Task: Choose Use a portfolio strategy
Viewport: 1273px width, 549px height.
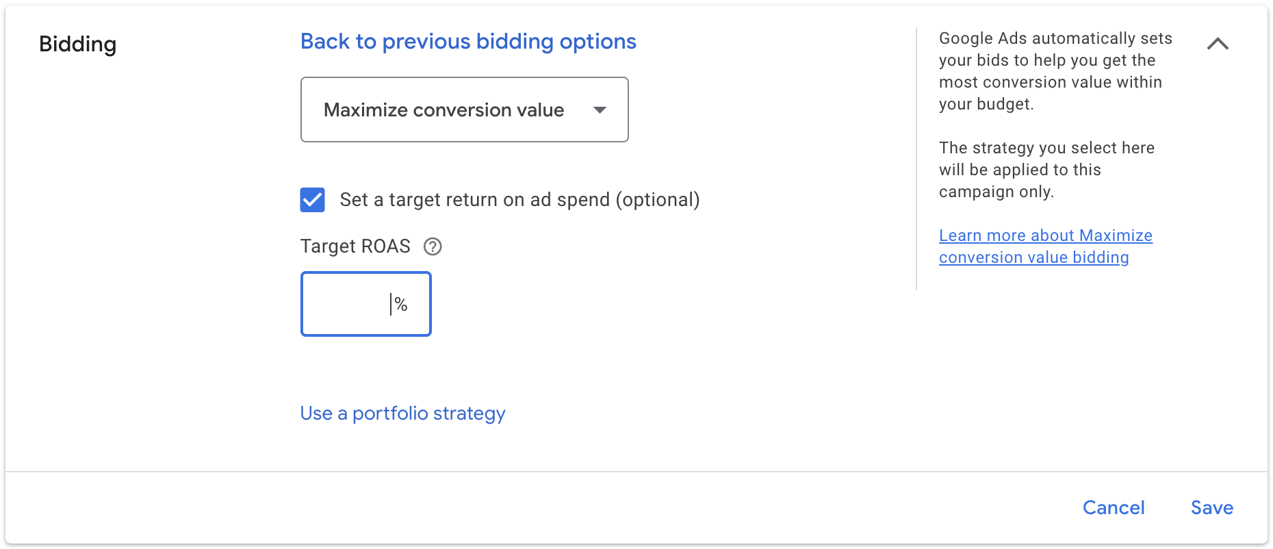Action: click(402, 413)
